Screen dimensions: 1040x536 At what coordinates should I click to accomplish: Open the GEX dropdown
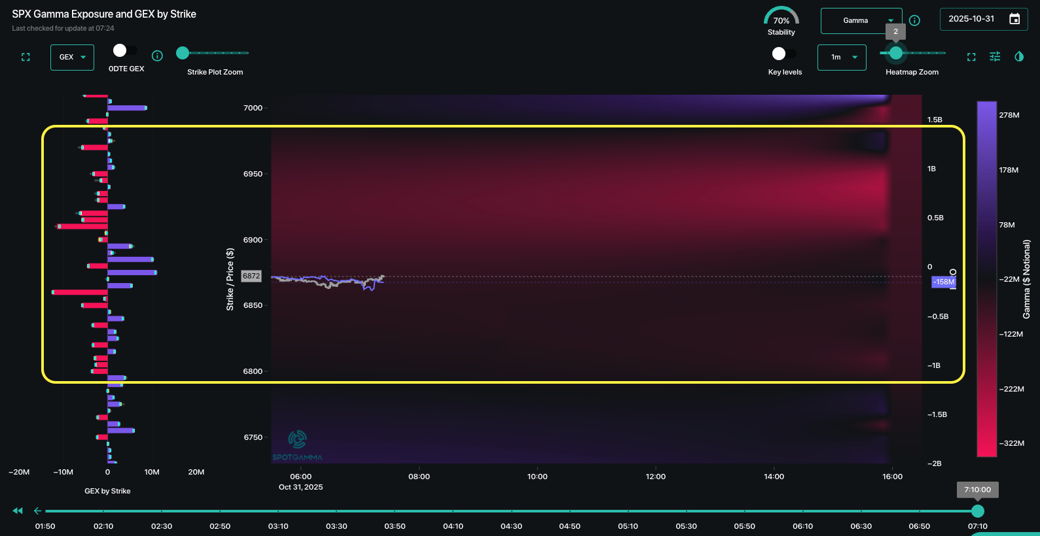(72, 58)
